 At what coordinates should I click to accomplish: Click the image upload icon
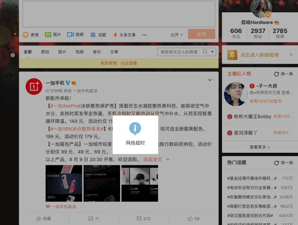pos(48,35)
